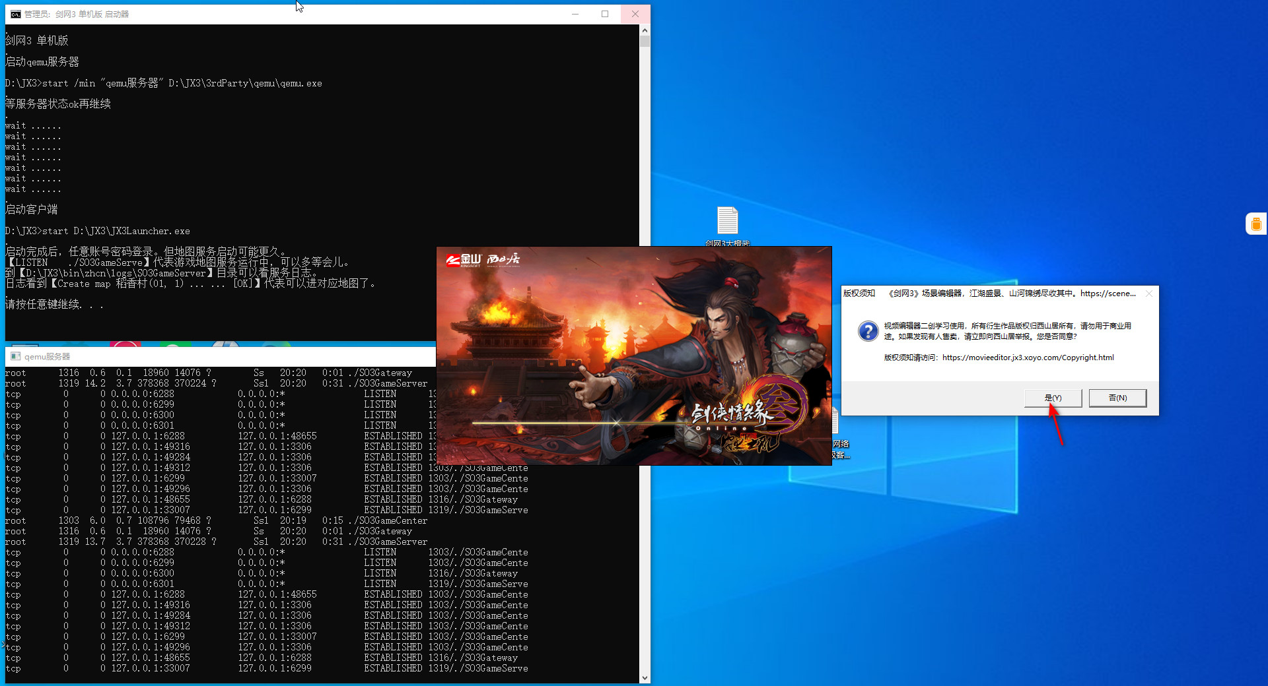Click the line ending with JX3Launcher.exe
The width and height of the screenshot is (1268, 686).
tap(98, 231)
